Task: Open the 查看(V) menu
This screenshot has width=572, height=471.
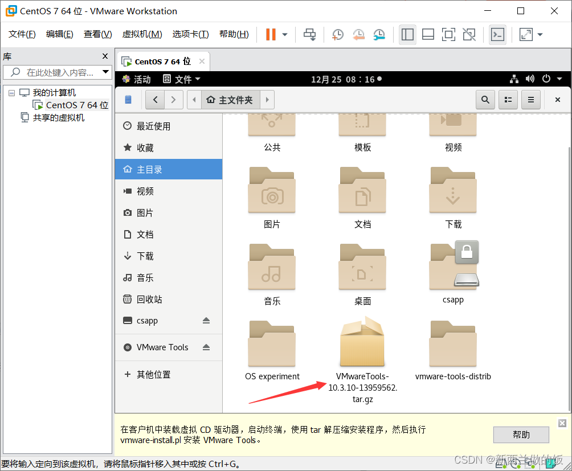Action: point(98,34)
